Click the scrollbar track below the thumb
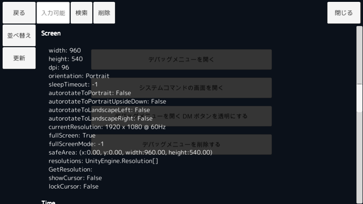363x204 pixels. click(359, 157)
